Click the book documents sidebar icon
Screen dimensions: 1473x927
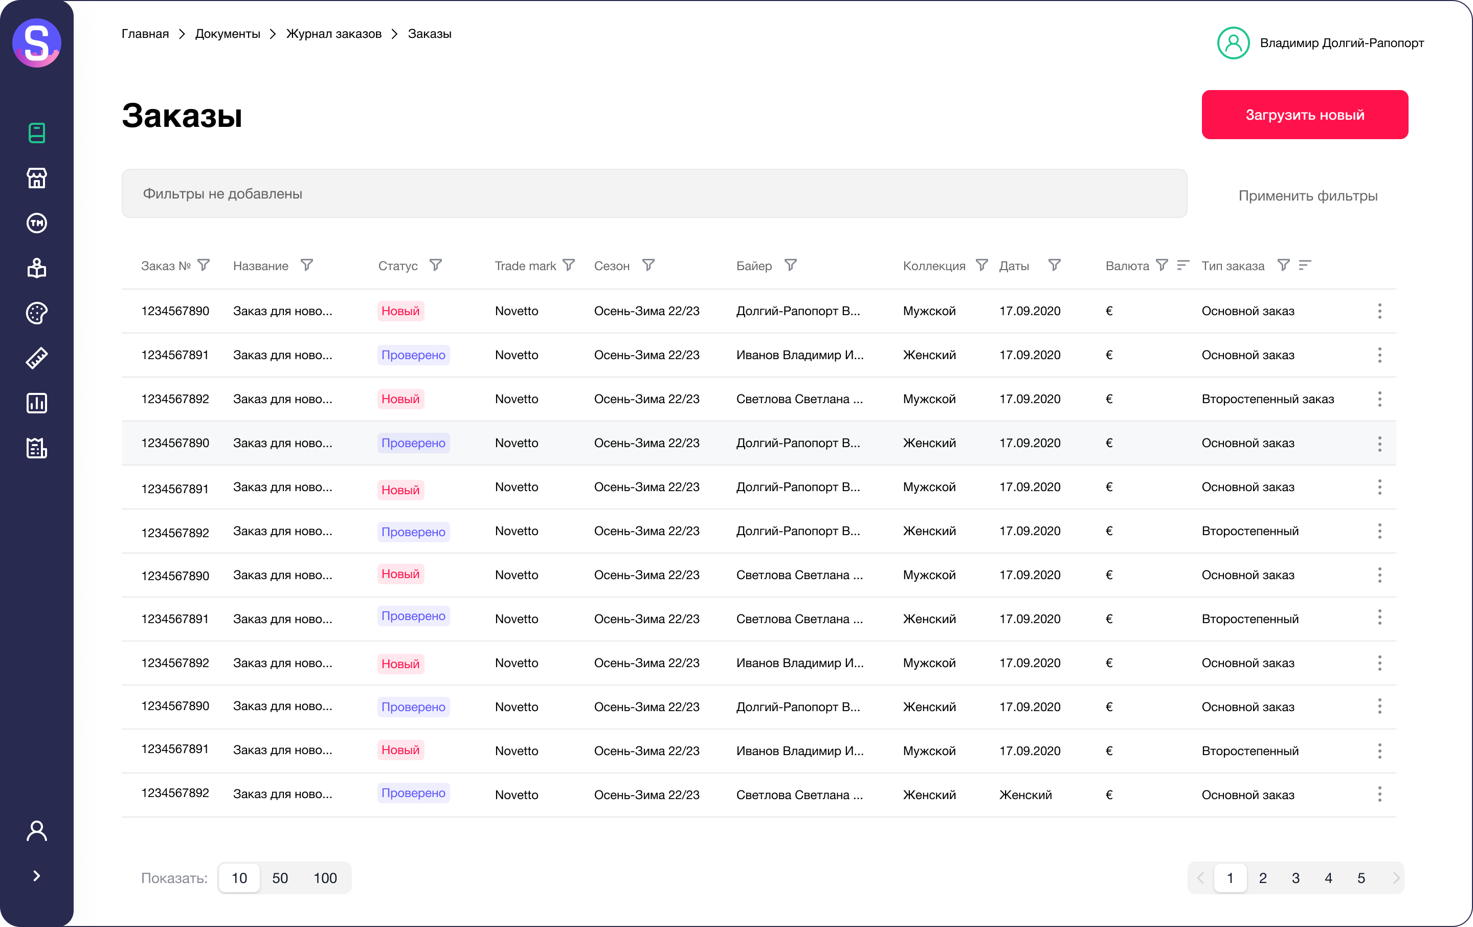pos(37,133)
